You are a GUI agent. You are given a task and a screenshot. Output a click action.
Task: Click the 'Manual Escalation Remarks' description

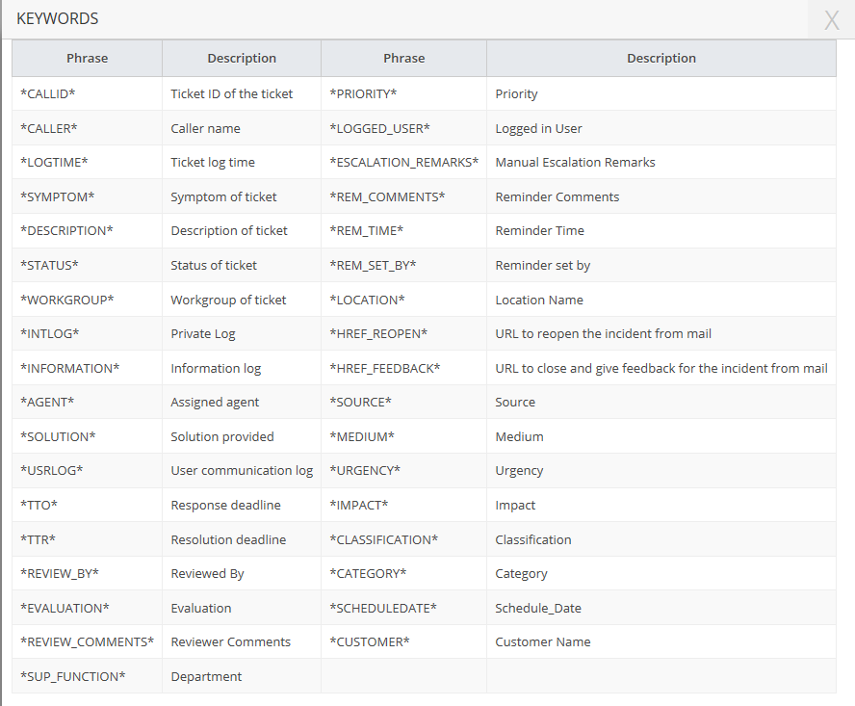click(x=575, y=162)
